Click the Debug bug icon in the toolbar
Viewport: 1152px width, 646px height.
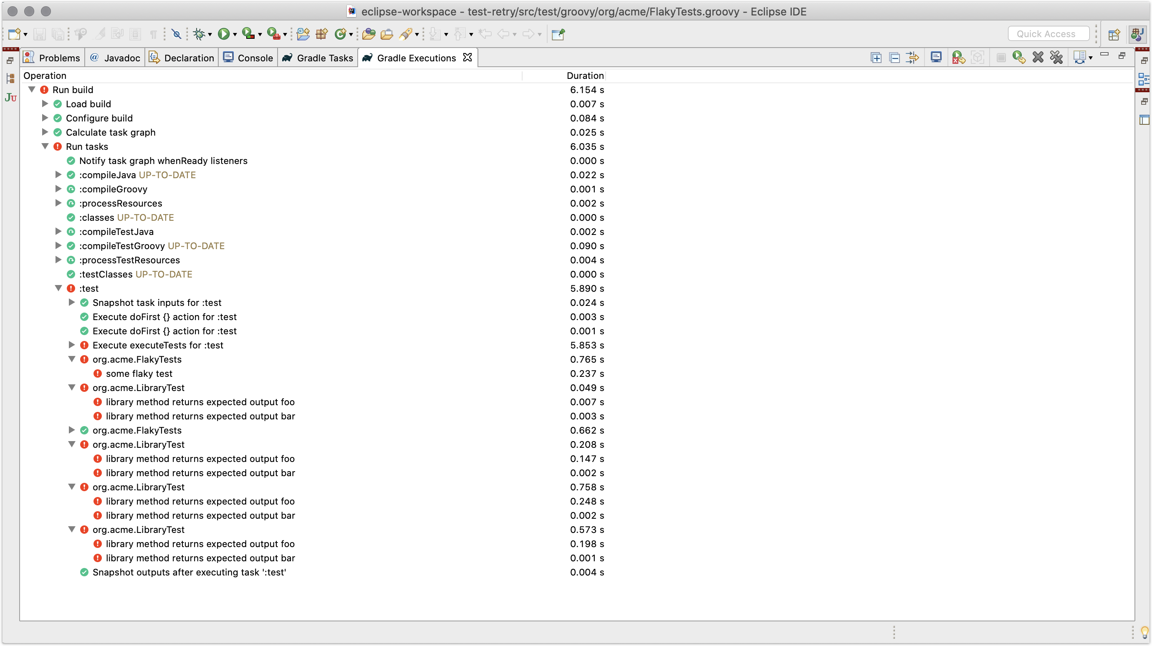coord(199,34)
